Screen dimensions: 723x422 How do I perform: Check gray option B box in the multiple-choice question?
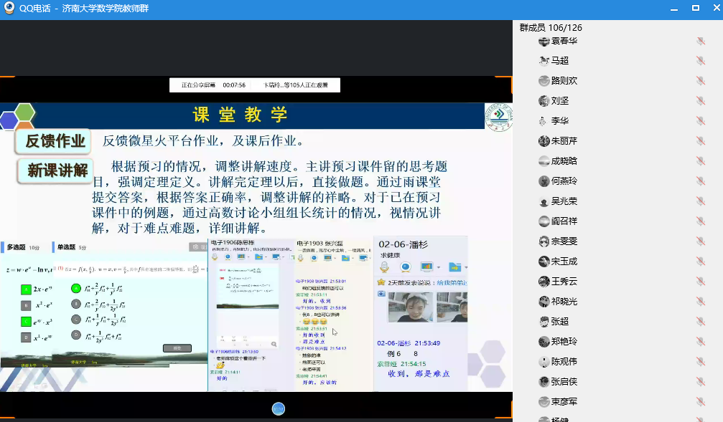tap(26, 305)
